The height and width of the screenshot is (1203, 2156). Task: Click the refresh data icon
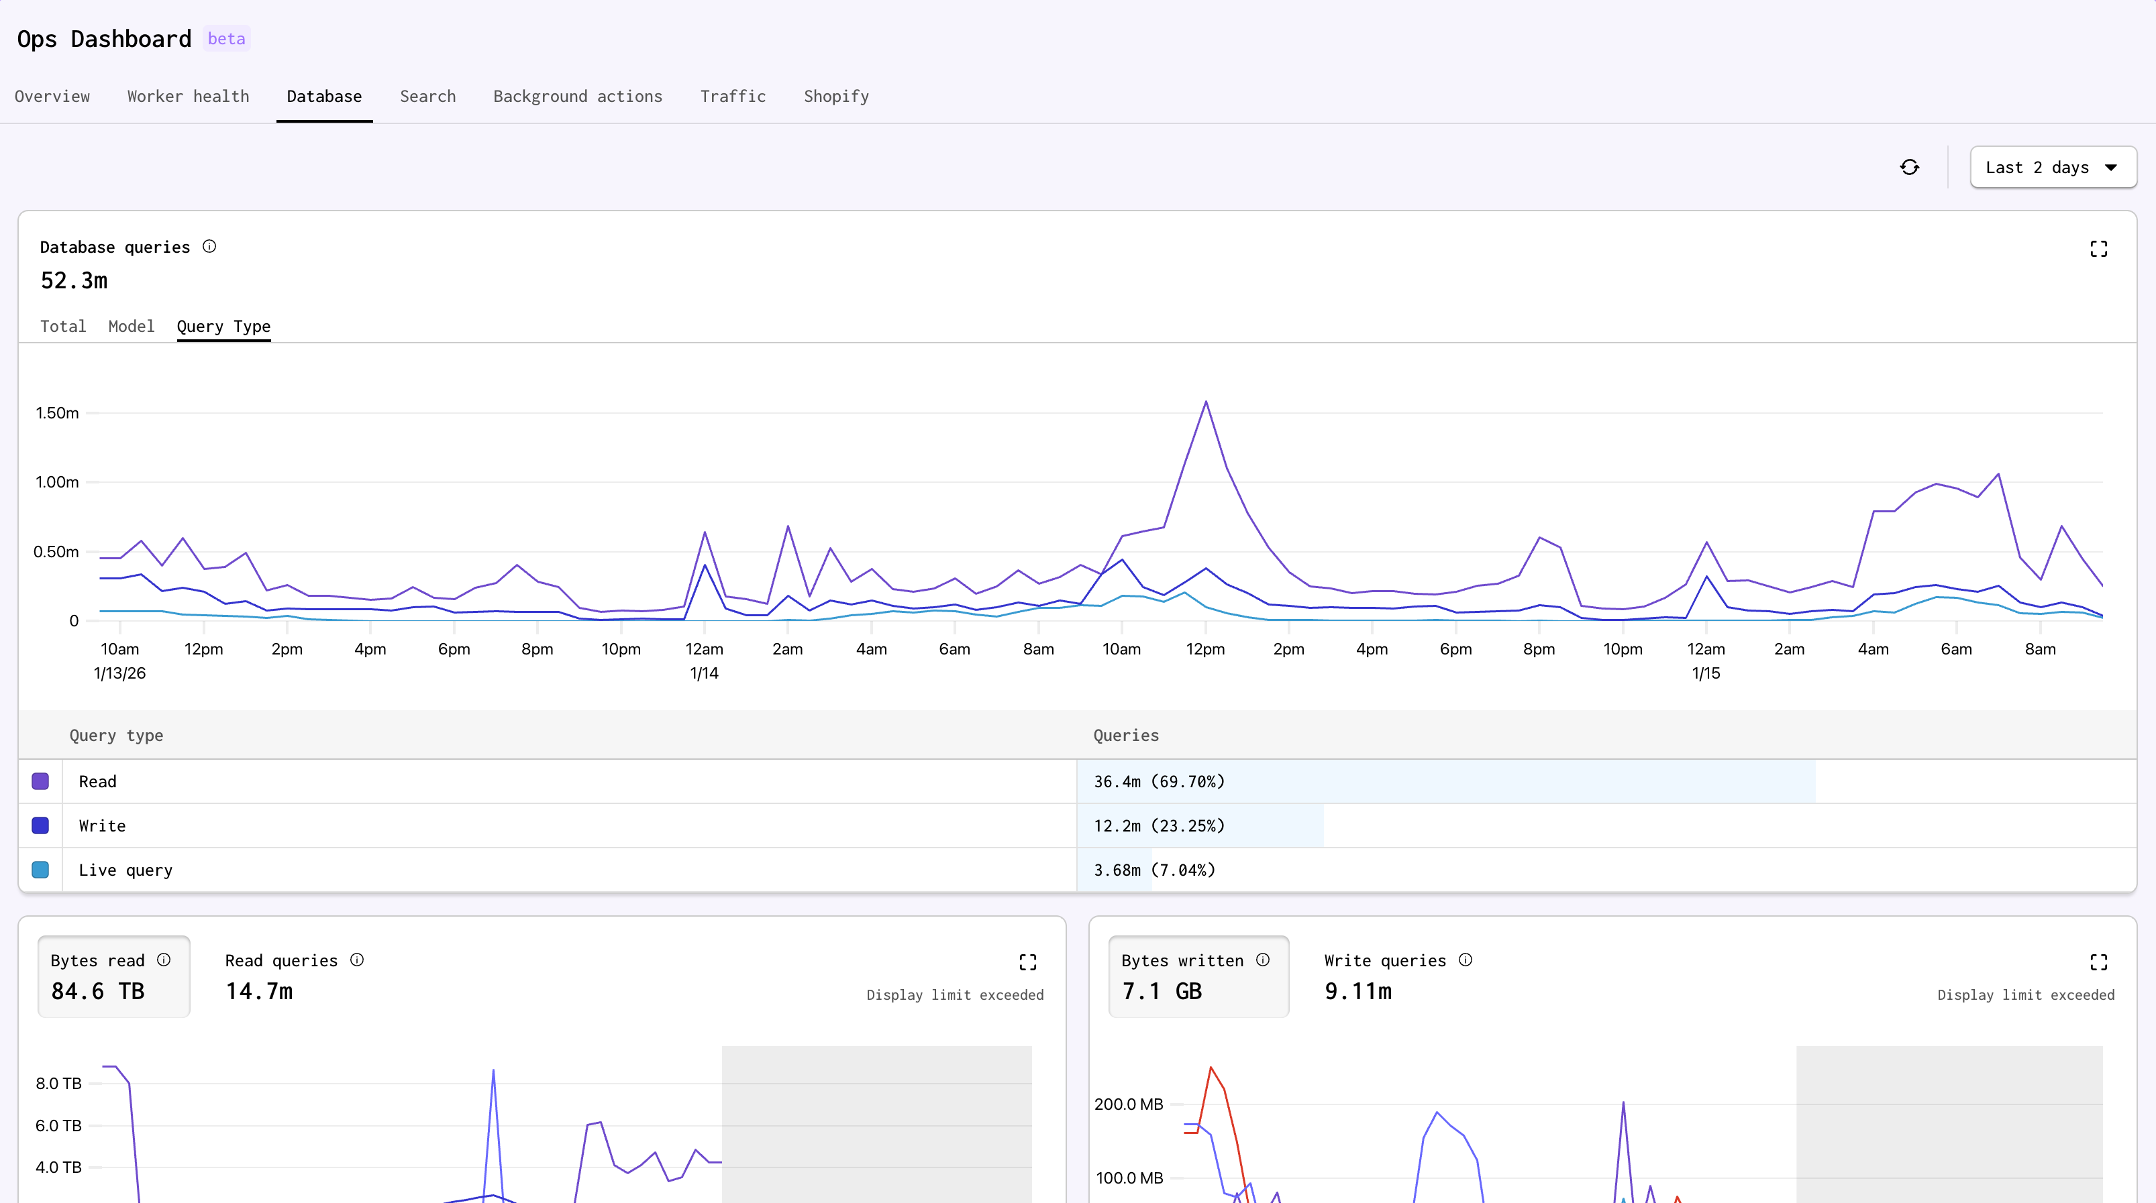(1909, 168)
